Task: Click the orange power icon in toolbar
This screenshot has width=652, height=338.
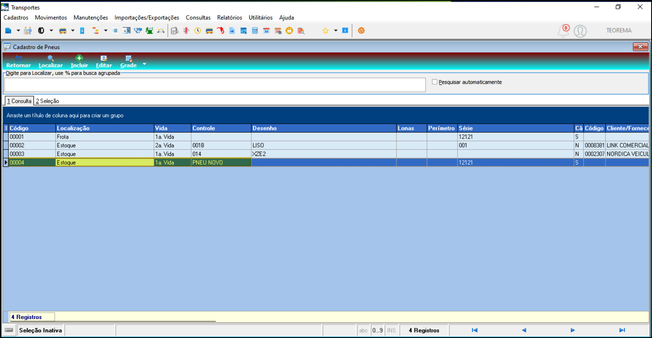Action: coord(361,30)
